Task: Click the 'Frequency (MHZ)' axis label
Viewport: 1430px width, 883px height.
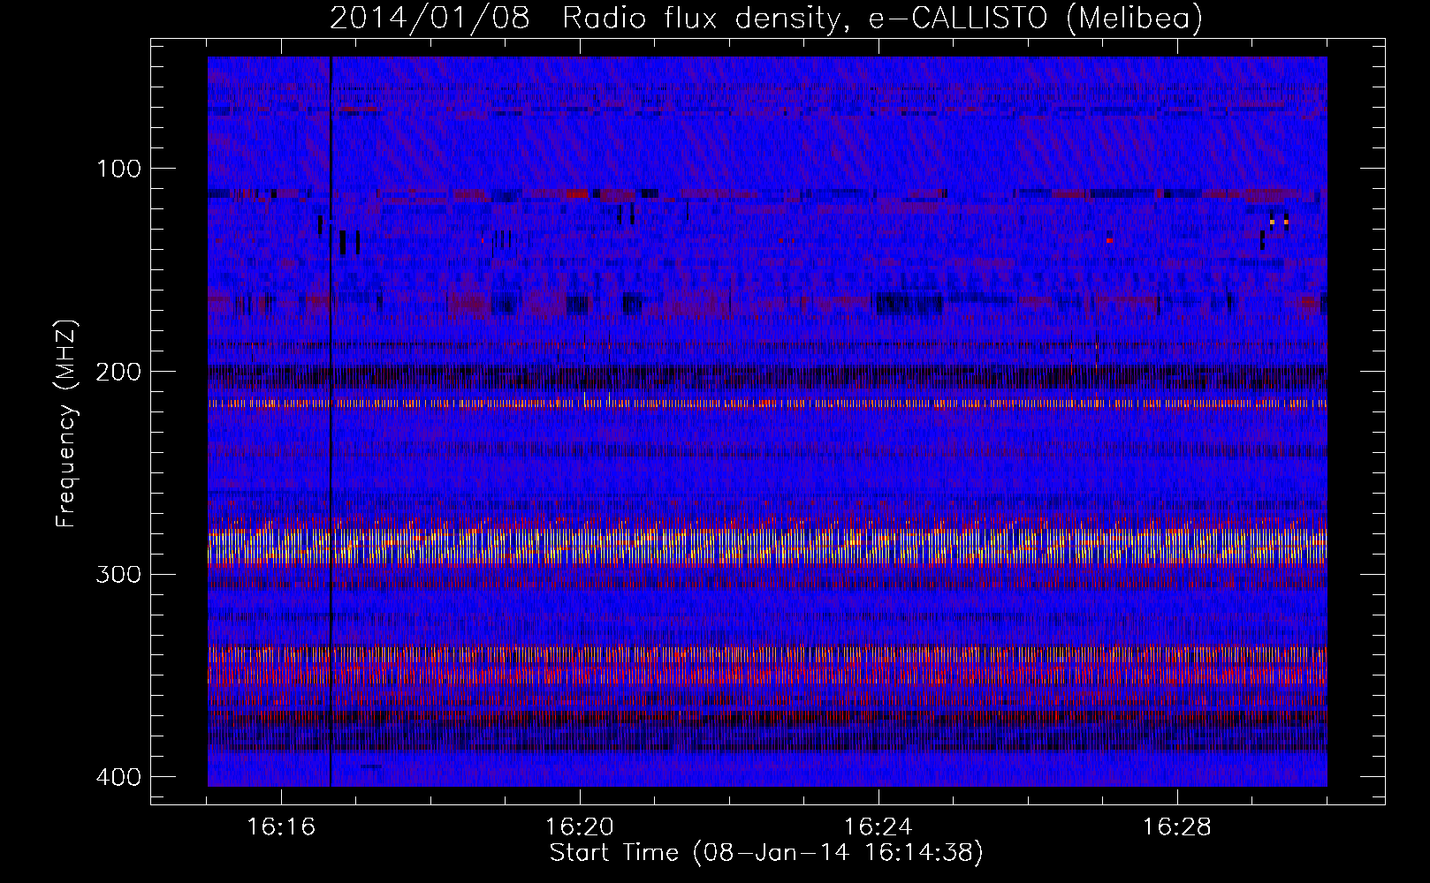Action: [66, 424]
